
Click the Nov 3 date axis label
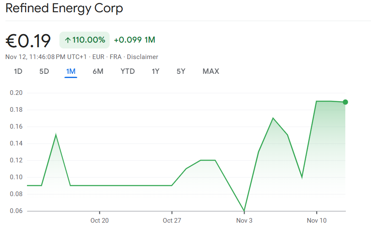point(244,221)
